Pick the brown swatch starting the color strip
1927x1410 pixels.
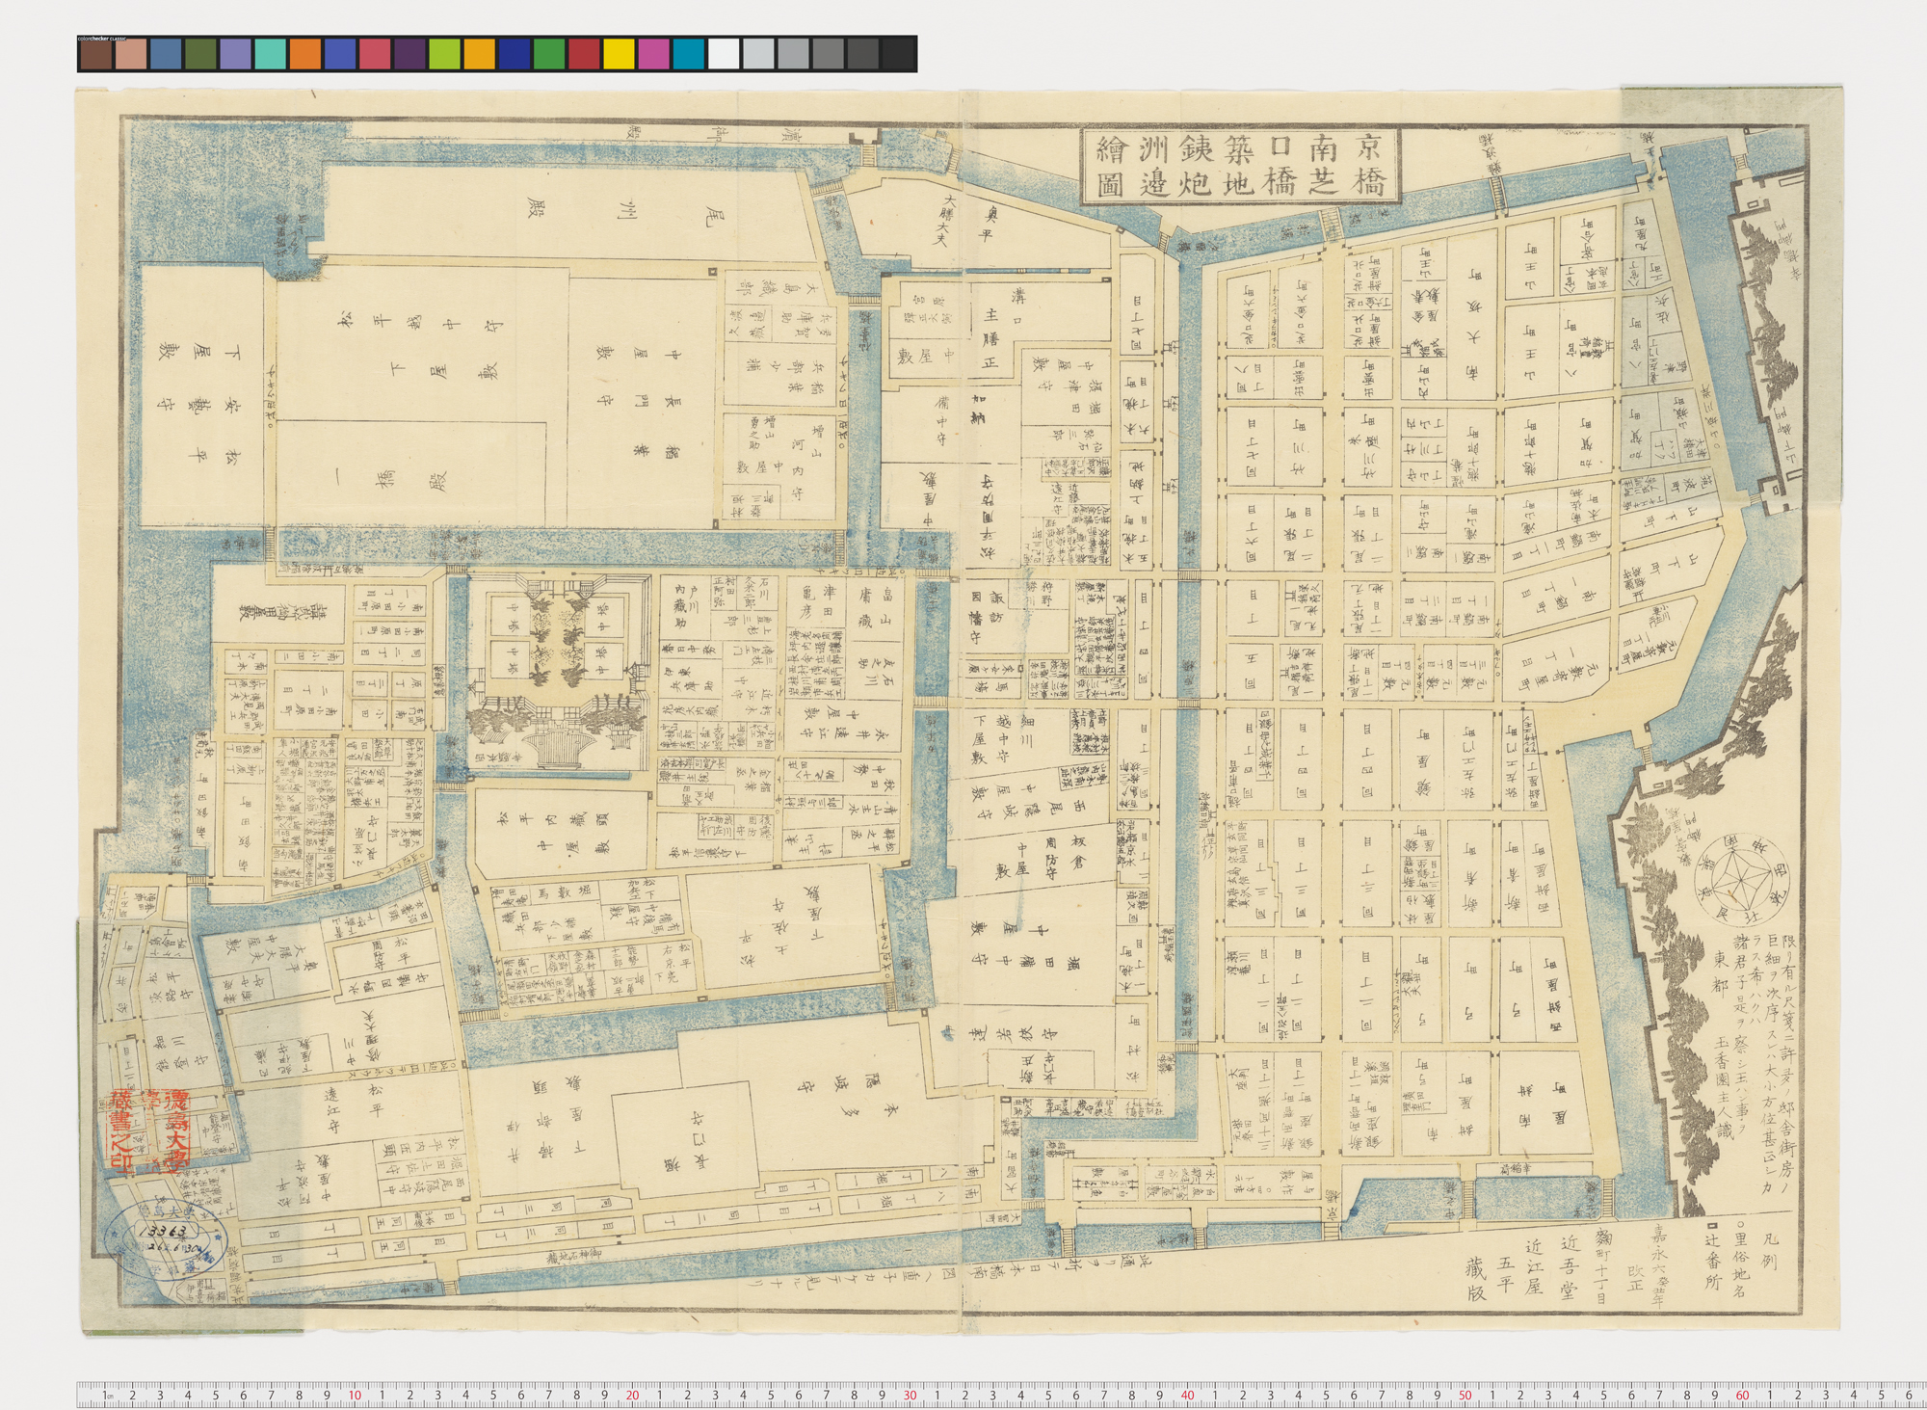tap(95, 54)
